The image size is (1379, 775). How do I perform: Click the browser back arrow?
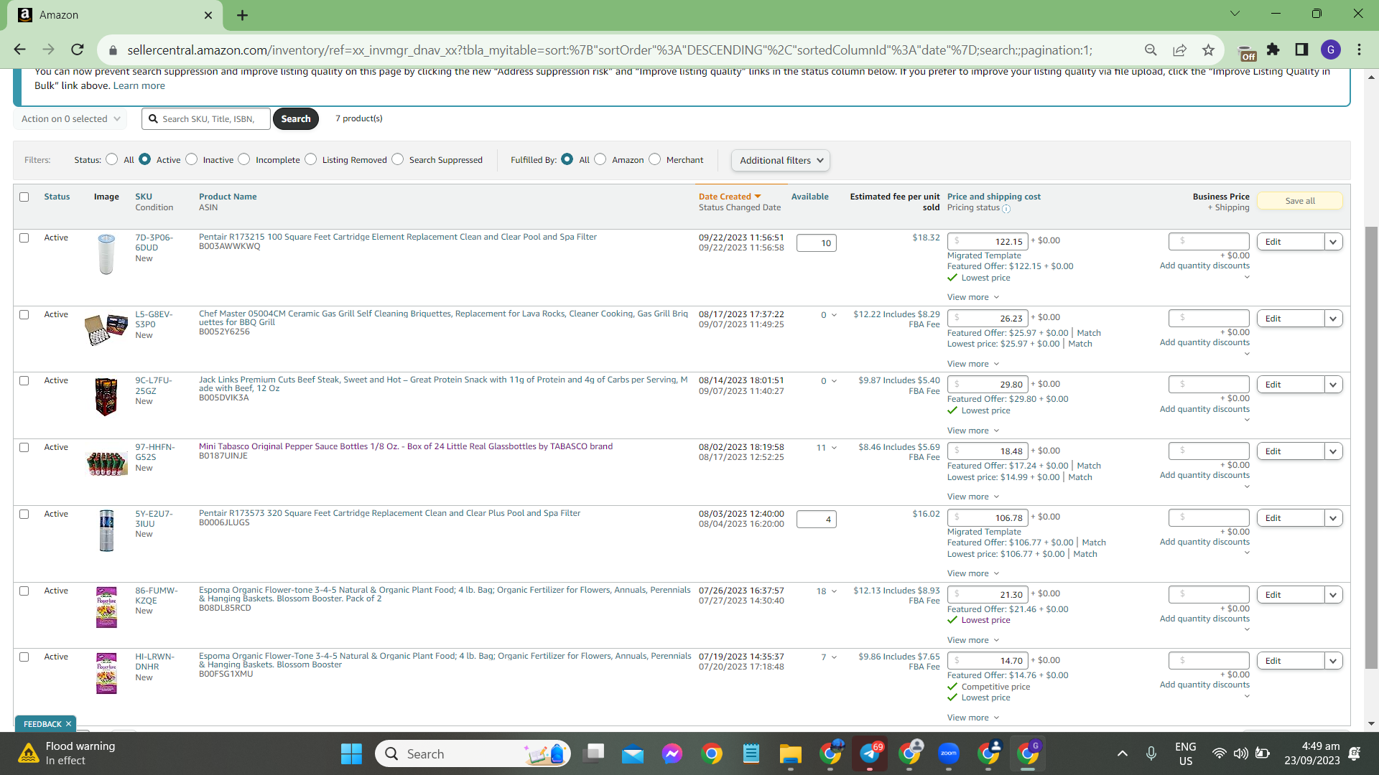pyautogui.click(x=19, y=50)
